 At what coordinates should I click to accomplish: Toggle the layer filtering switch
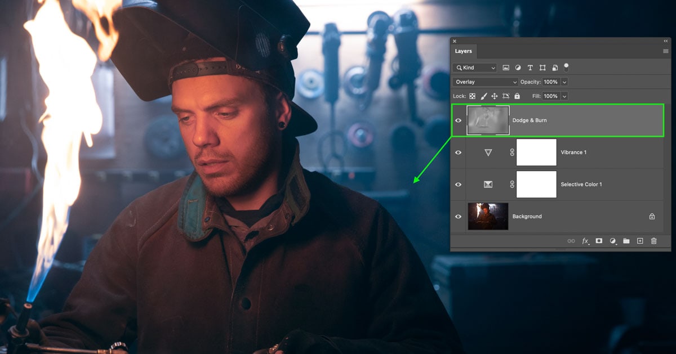(x=566, y=67)
